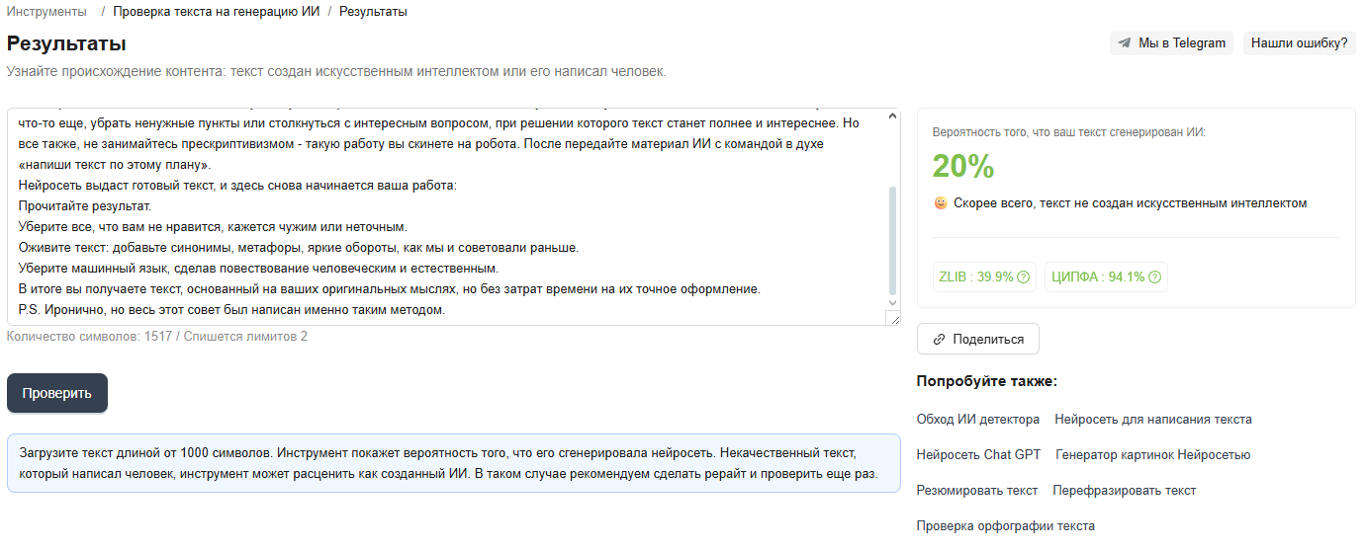Open Обход ИИ детектора tool
Screen dimensions: 1367x550
tap(978, 420)
